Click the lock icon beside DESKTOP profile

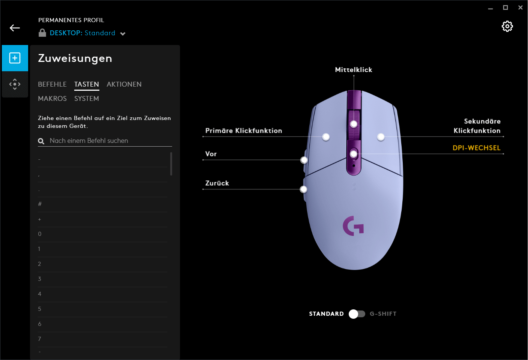[42, 33]
